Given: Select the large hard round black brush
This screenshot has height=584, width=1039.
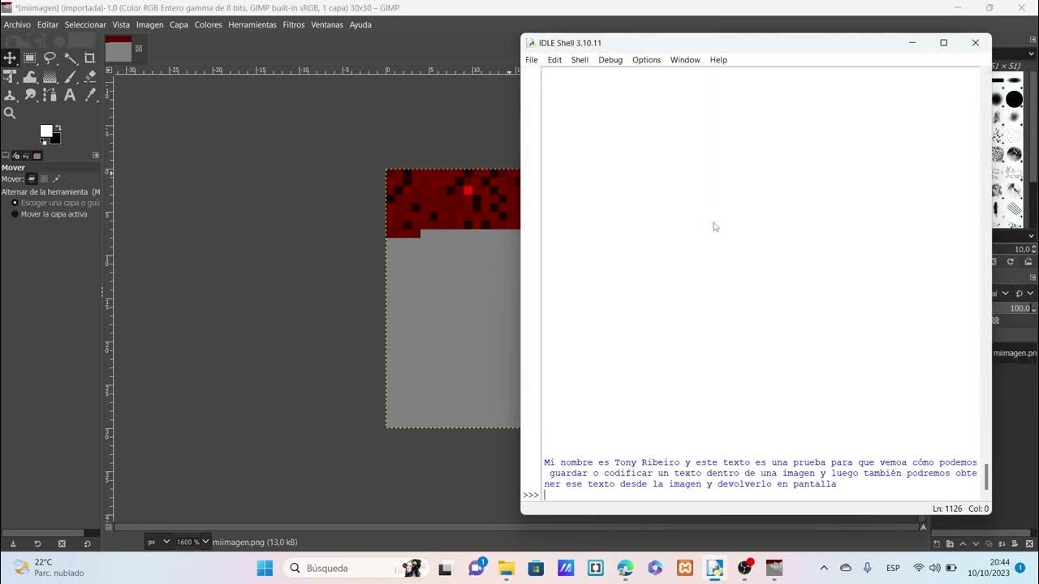Looking at the screenshot, I should 1015,100.
